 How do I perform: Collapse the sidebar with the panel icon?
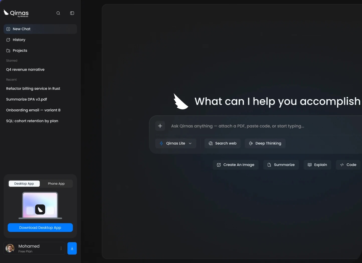click(x=72, y=13)
